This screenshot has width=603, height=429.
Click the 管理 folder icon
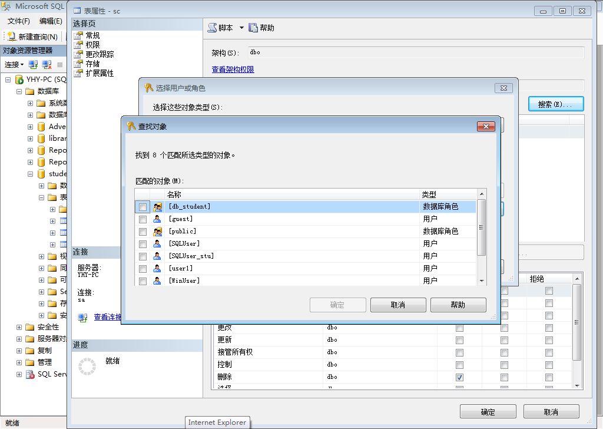click(30, 362)
